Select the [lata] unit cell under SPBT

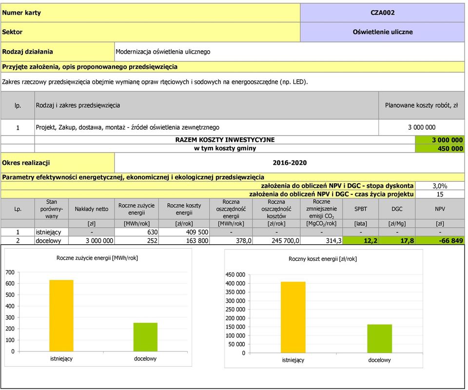tap(361, 224)
